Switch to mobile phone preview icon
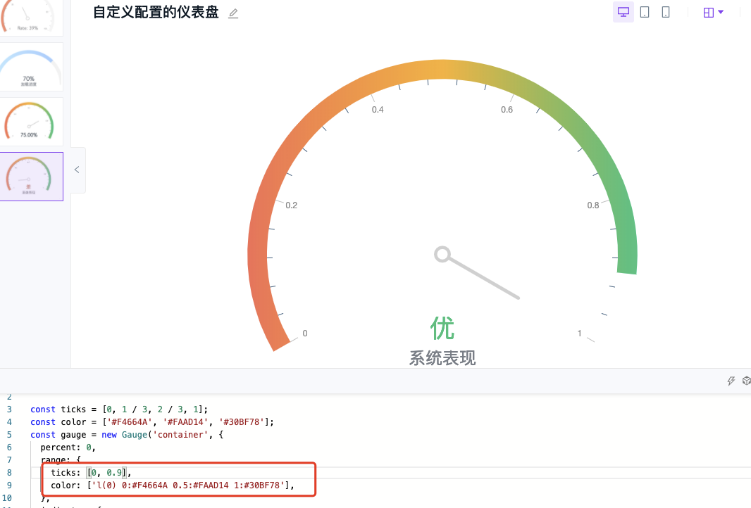751x508 pixels. (x=665, y=12)
